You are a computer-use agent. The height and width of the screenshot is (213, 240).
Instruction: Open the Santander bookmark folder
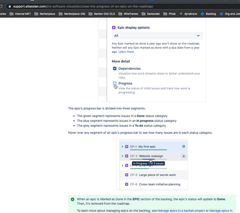[150, 14]
